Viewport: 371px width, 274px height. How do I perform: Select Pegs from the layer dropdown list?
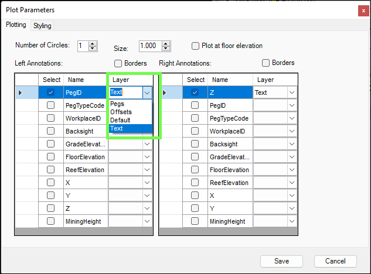tap(117, 104)
